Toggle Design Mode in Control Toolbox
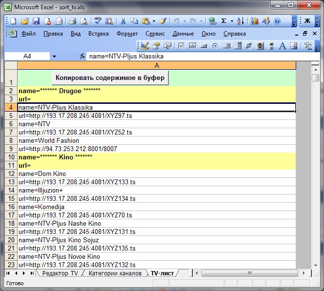Viewport: 324px width, 291px height. (145, 46)
